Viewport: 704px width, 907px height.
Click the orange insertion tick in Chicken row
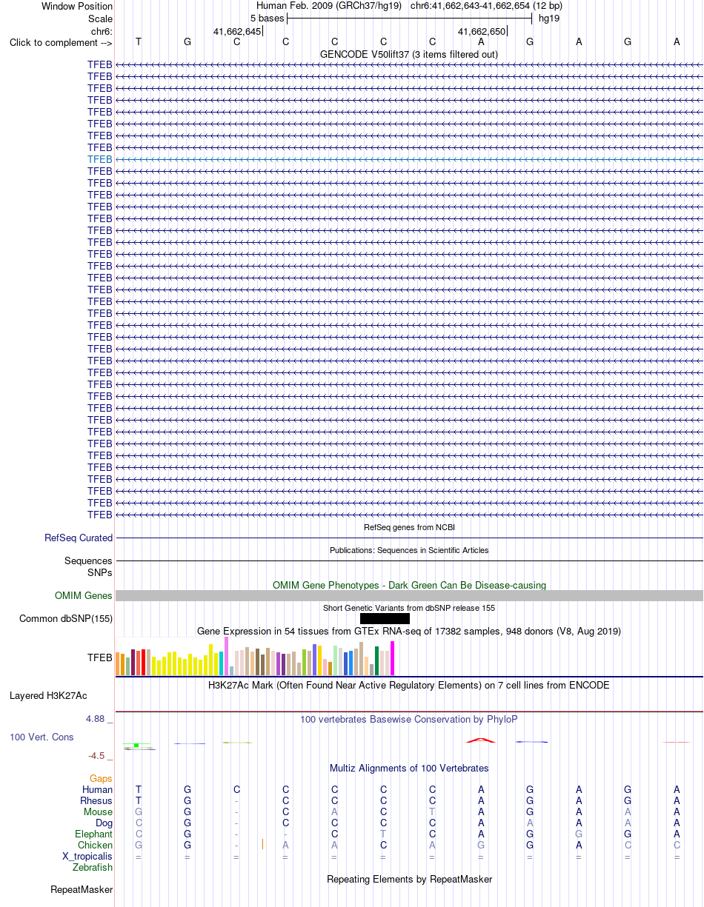point(262,844)
